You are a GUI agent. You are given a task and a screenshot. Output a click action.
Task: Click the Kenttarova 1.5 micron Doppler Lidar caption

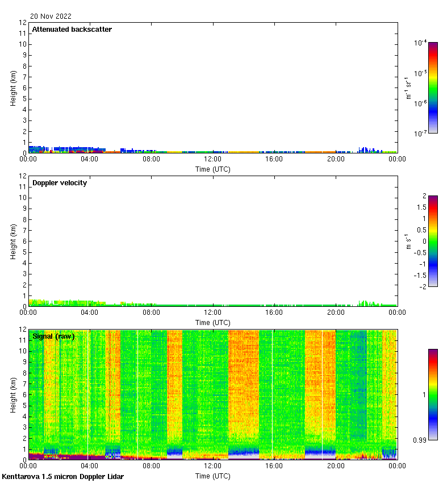pyautogui.click(x=62, y=476)
